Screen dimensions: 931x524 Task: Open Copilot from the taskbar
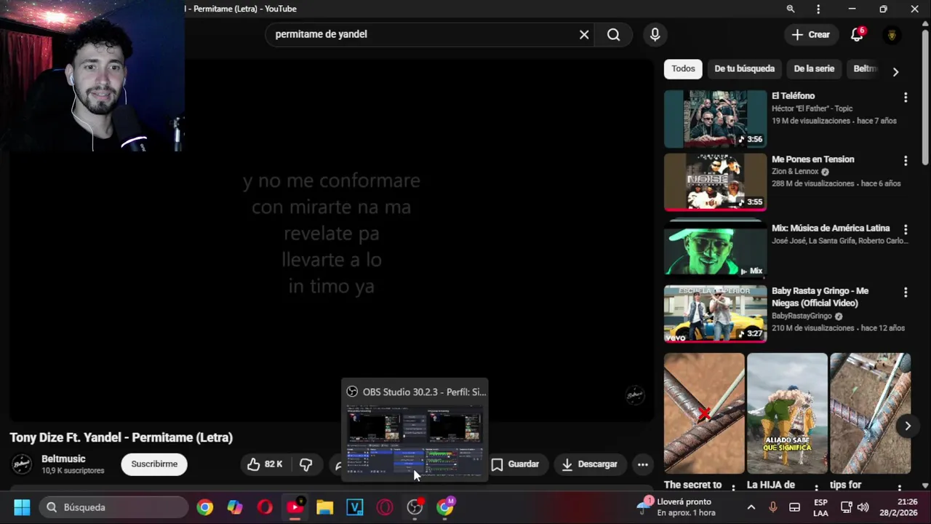tap(235, 507)
